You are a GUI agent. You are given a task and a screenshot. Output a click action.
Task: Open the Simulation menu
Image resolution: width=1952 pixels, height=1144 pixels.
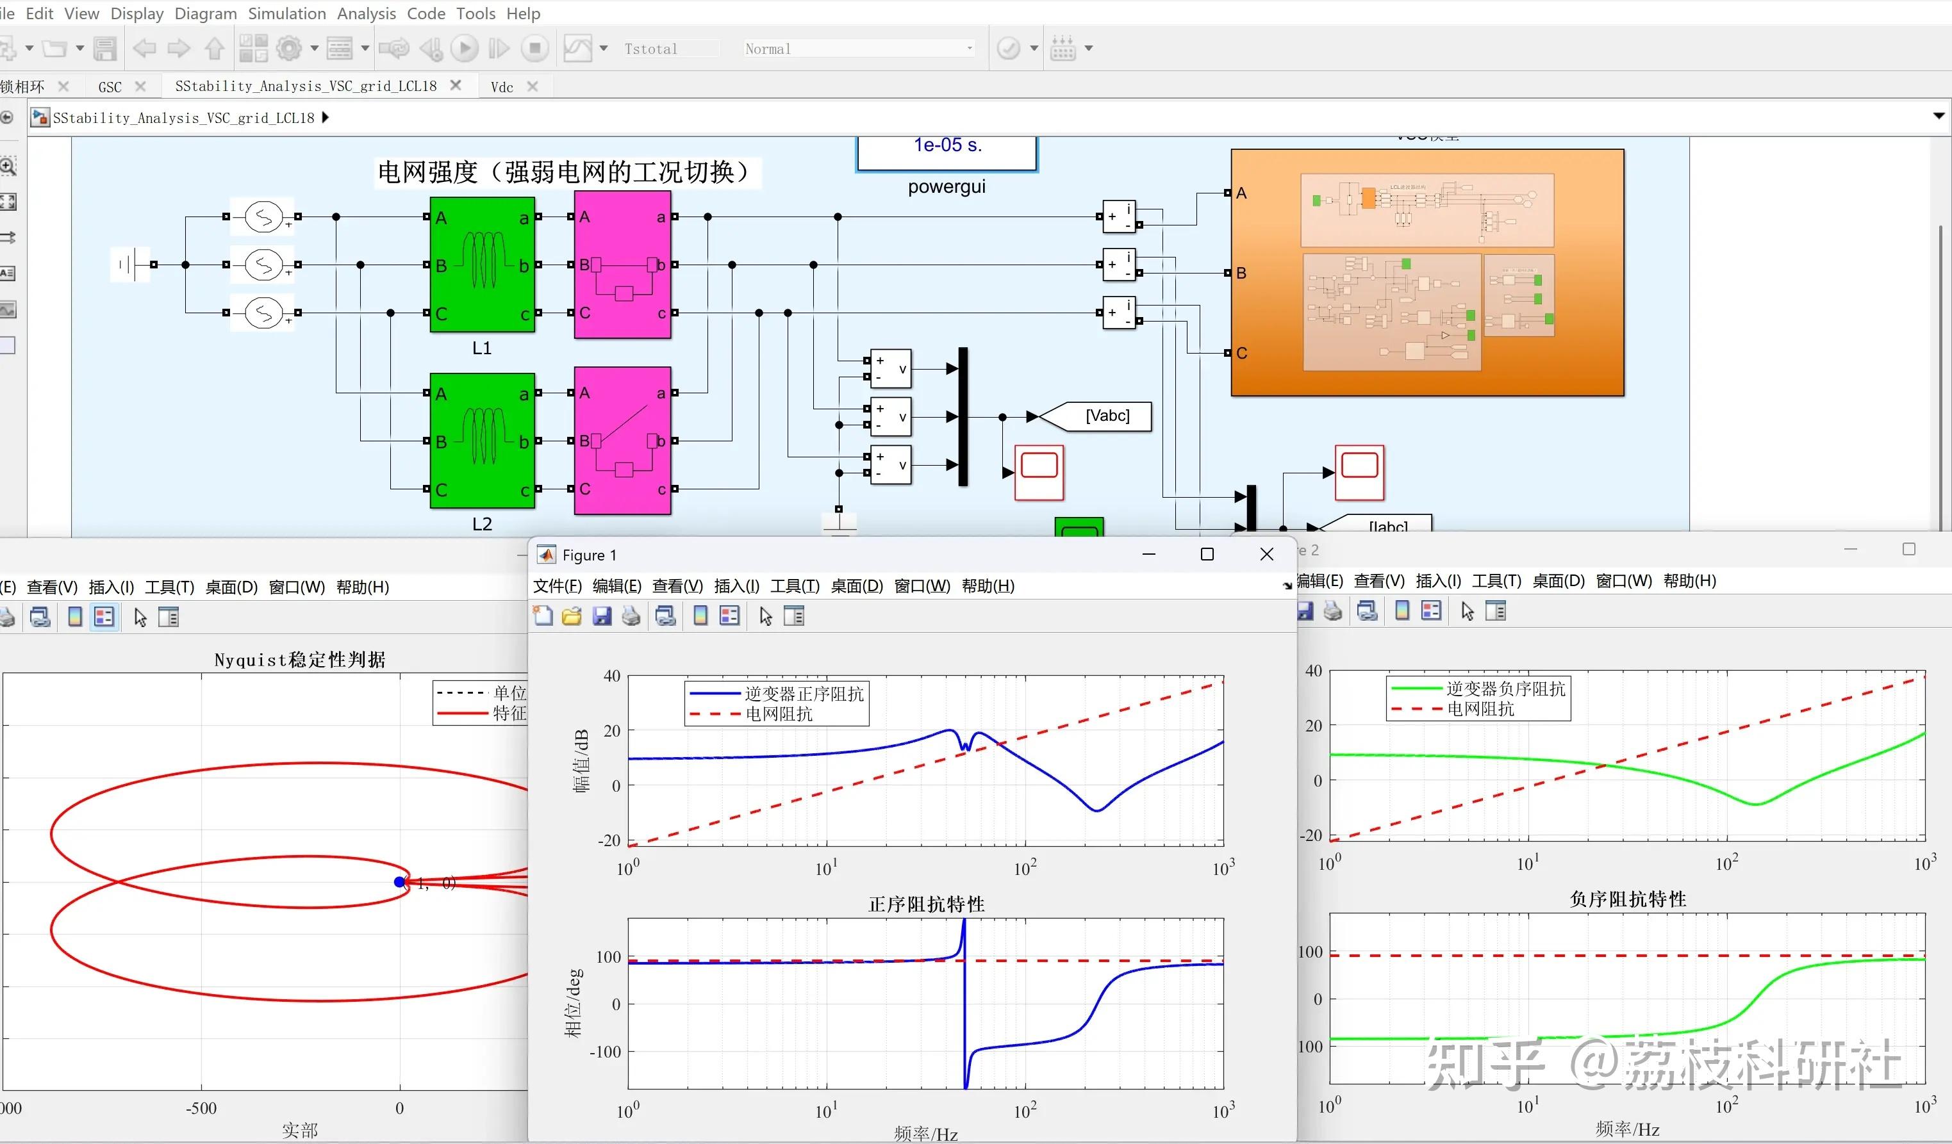(286, 13)
